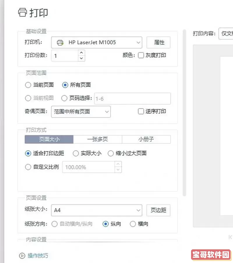This screenshot has width=233, height=263.
Task: Tick the 逆序打印 checkbox
Action: [x=141, y=111]
